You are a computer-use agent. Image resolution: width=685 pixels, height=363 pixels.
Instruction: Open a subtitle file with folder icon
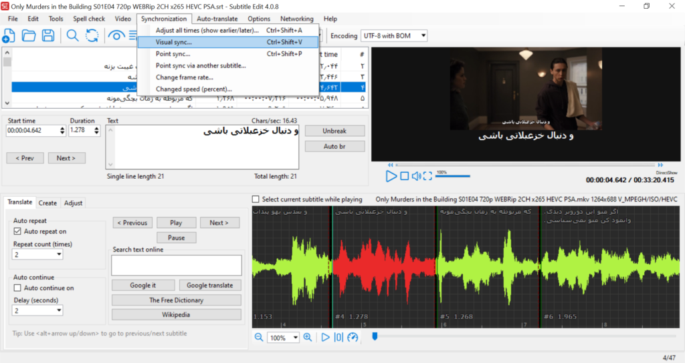click(29, 36)
